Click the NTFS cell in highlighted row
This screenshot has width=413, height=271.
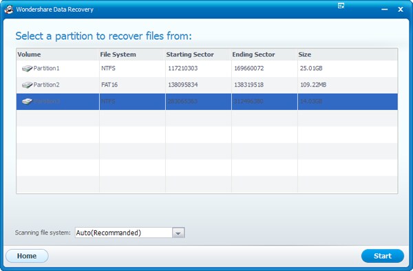click(x=108, y=101)
